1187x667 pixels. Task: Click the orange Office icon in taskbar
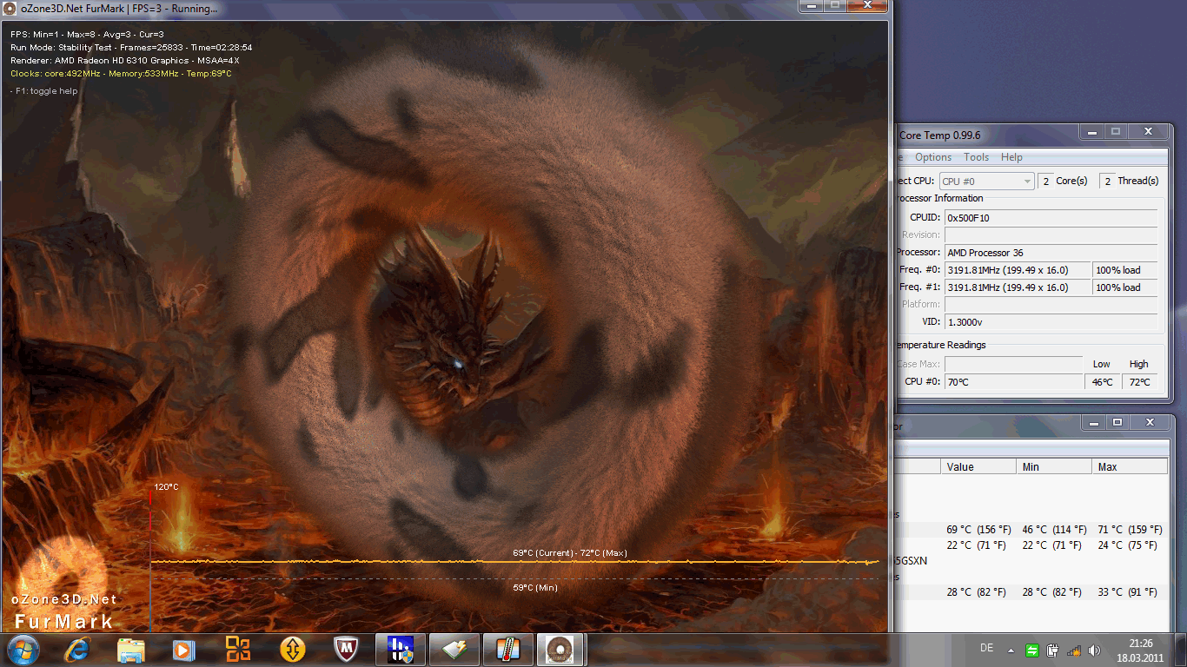coord(238,650)
